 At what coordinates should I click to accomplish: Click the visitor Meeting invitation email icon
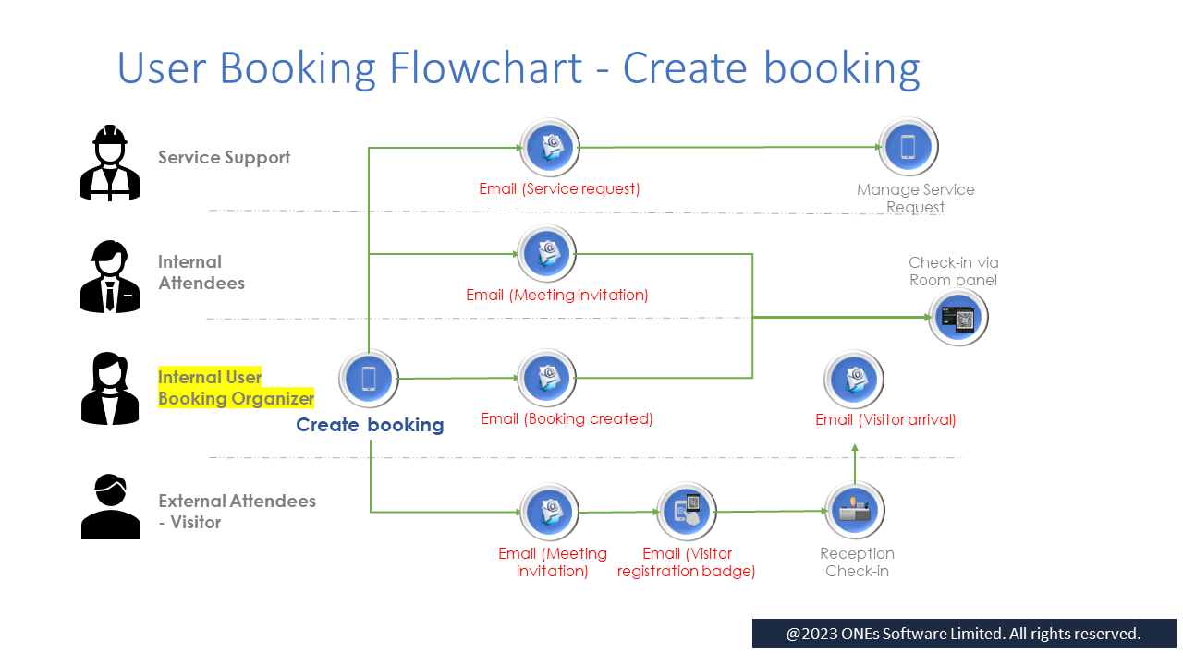[550, 512]
